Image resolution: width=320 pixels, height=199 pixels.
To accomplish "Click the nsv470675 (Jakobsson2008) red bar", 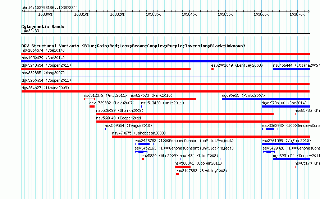I will coord(211,137).
